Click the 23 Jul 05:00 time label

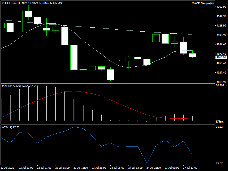point(62,168)
